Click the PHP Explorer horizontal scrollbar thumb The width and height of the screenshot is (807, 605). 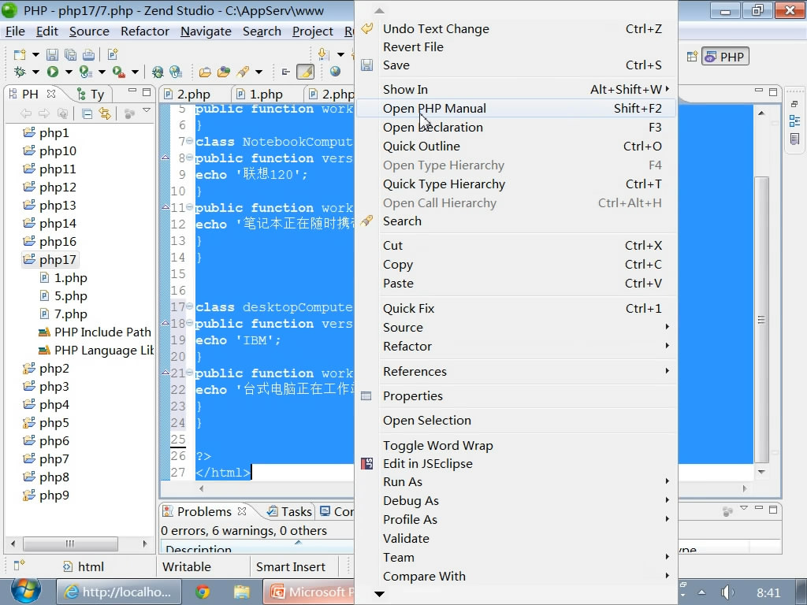[70, 544]
